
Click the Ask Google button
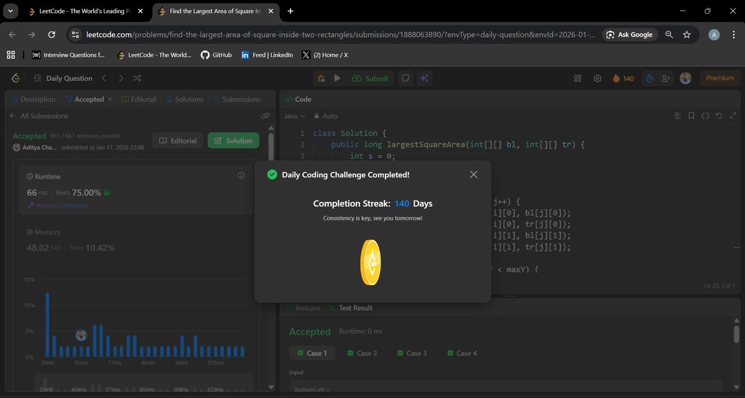coord(630,35)
